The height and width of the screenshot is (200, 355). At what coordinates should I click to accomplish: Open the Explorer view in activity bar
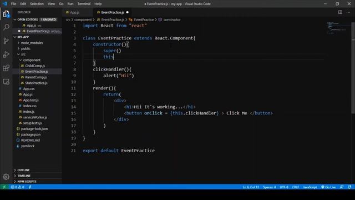6,14
